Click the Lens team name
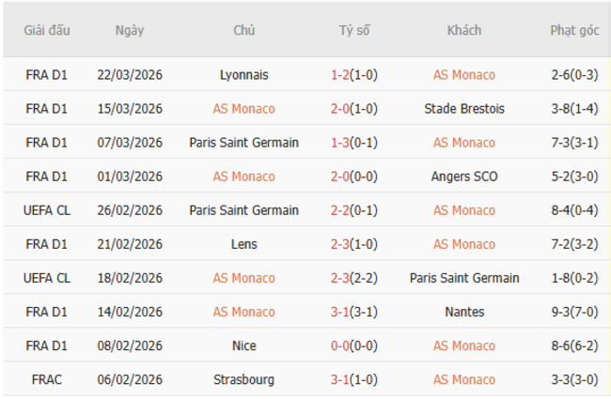611x399 pixels. click(x=243, y=244)
